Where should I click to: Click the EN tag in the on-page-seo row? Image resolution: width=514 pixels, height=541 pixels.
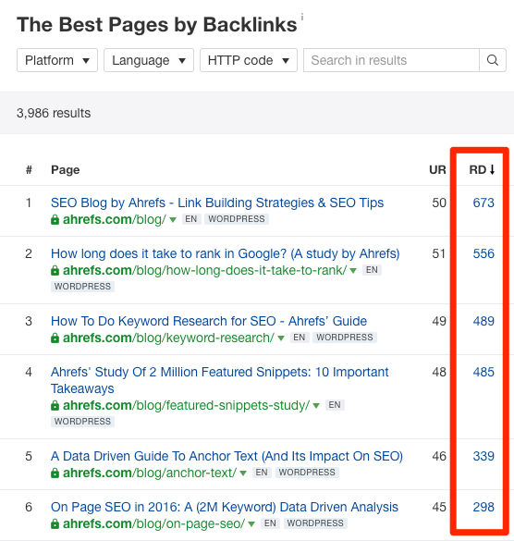tap(270, 523)
